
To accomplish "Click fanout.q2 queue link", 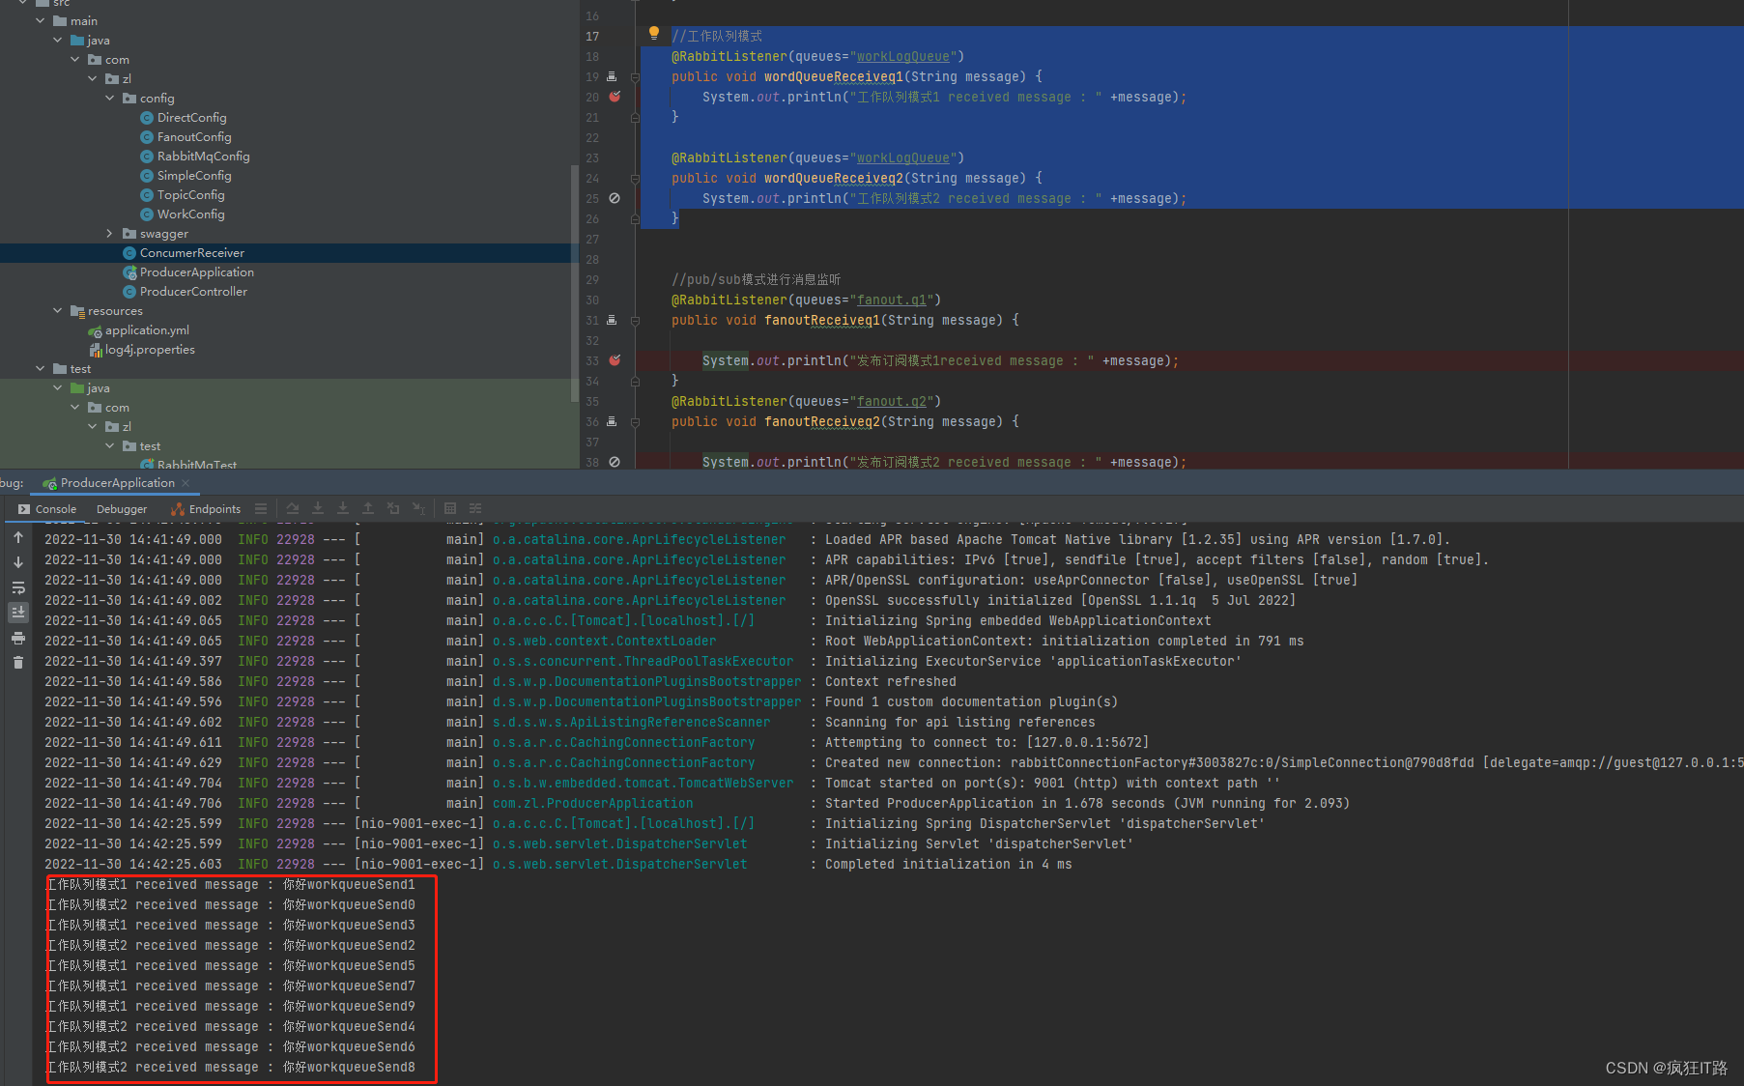I will [892, 401].
